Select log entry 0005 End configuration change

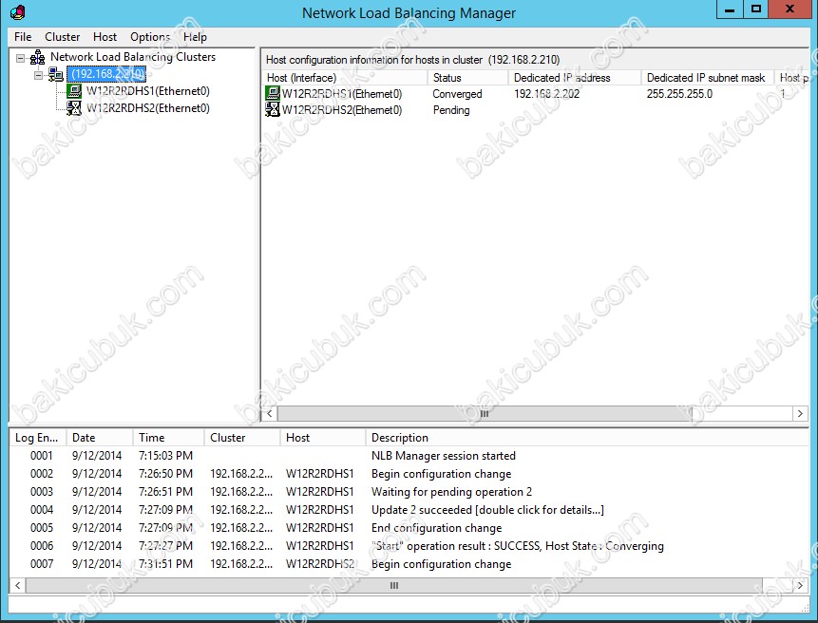tap(409, 528)
